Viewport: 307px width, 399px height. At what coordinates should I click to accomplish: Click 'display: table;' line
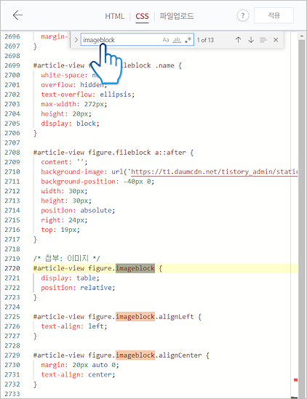point(70,278)
